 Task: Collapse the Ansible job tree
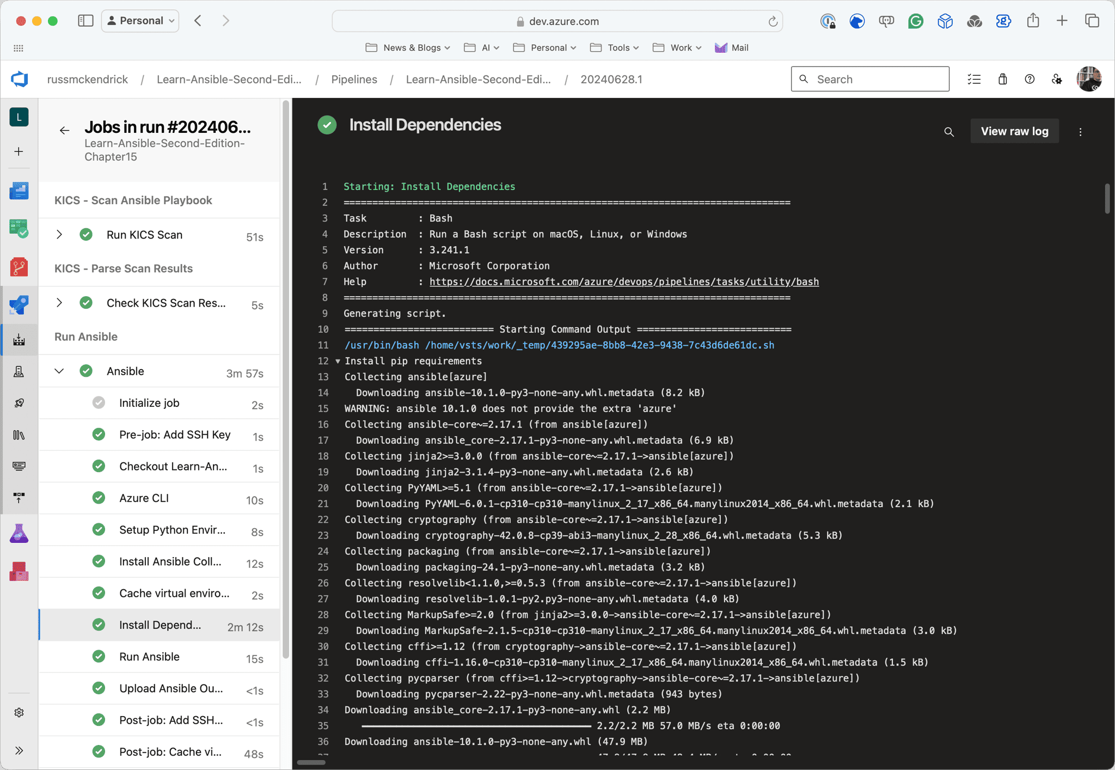click(x=59, y=371)
